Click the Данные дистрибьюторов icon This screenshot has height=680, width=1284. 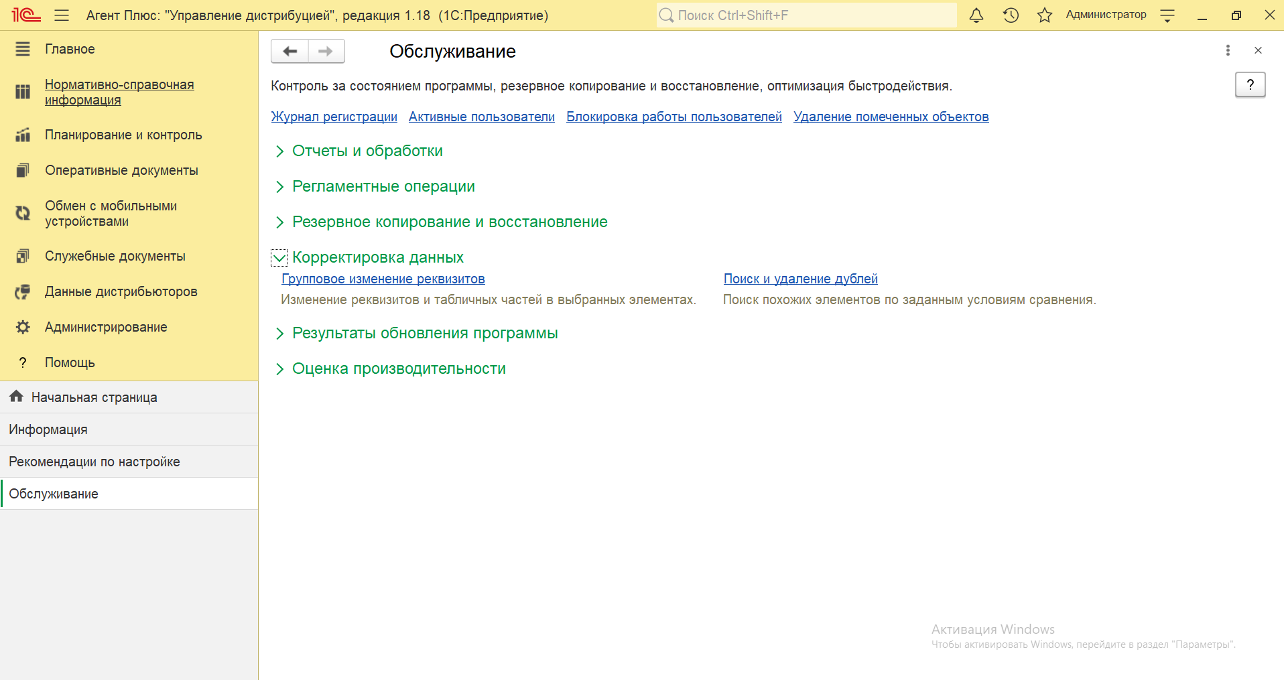click(x=23, y=291)
